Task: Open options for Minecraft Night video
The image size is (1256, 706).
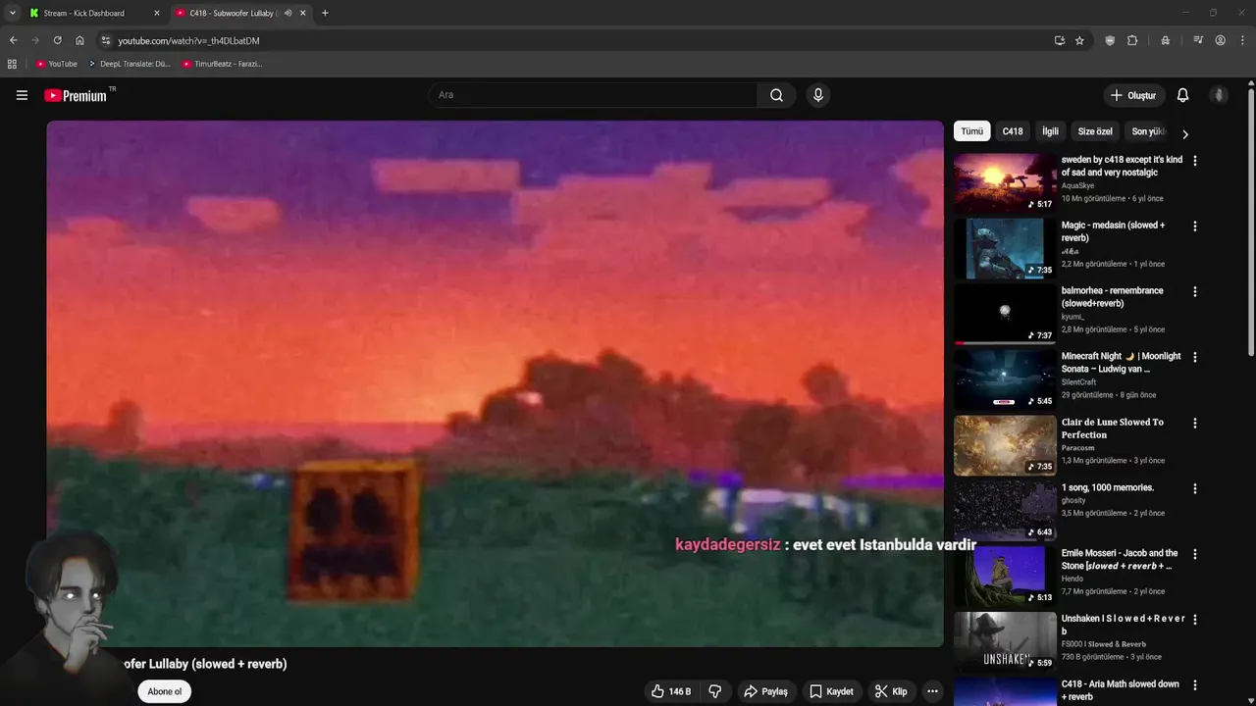Action: pos(1194,357)
